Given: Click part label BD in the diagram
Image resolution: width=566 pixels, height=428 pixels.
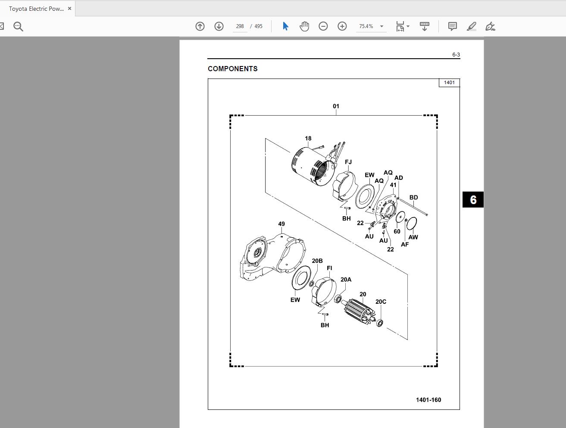Looking at the screenshot, I should pos(414,198).
